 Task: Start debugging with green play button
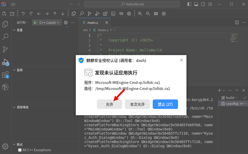pos(35,23)
